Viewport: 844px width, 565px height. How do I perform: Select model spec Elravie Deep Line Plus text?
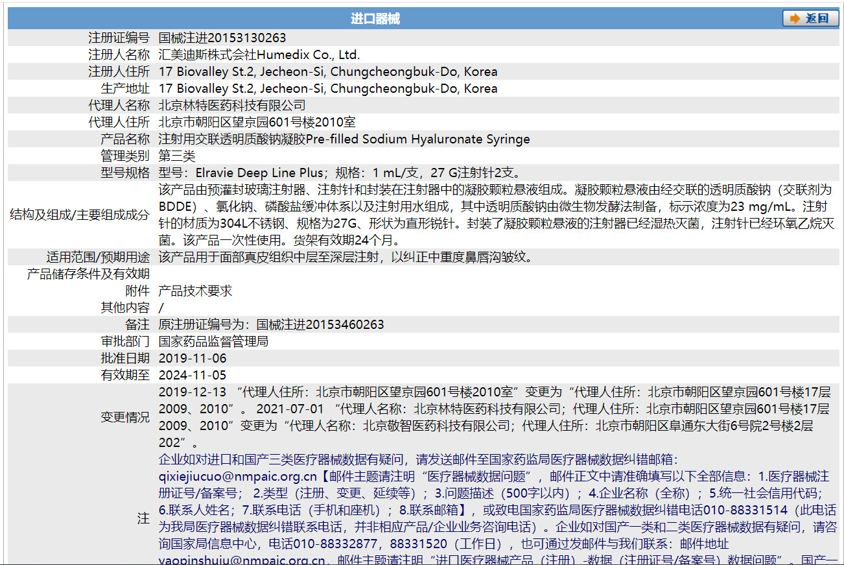[258, 173]
